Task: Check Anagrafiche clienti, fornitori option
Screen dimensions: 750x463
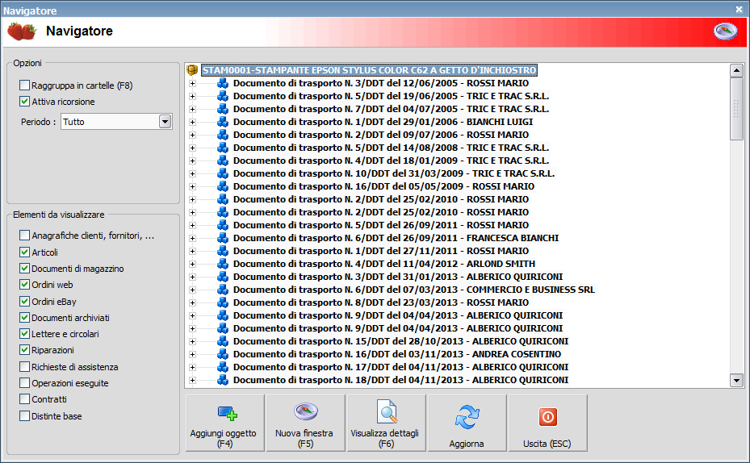Action: click(24, 236)
